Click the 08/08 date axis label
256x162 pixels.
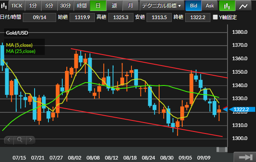click(93, 158)
